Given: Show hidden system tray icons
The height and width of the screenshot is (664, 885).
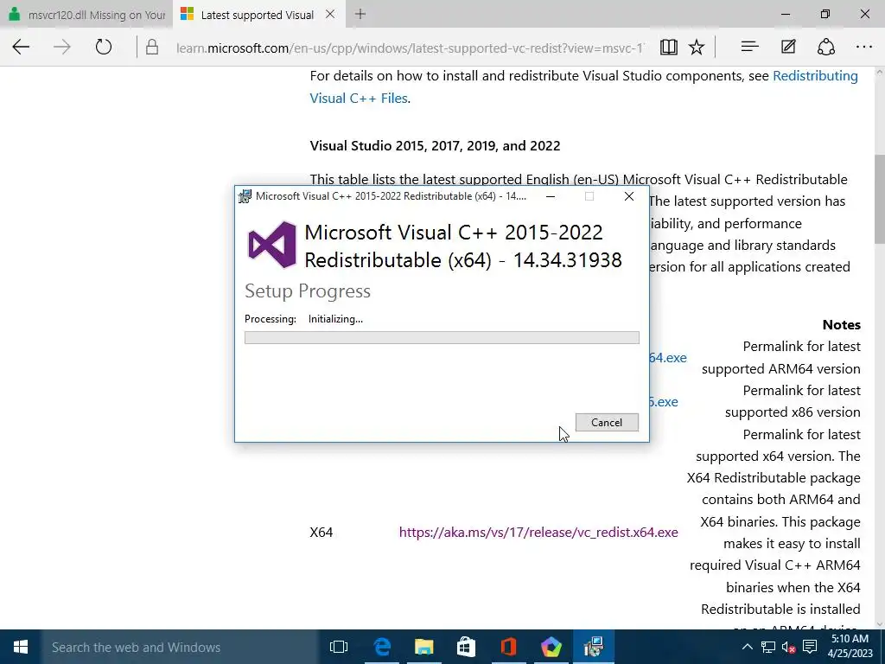Looking at the screenshot, I should click(748, 647).
